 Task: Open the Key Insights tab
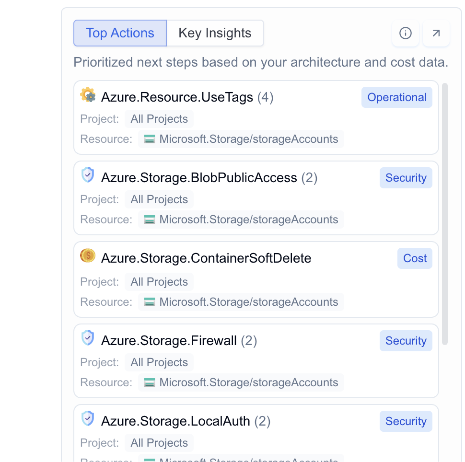click(x=215, y=33)
